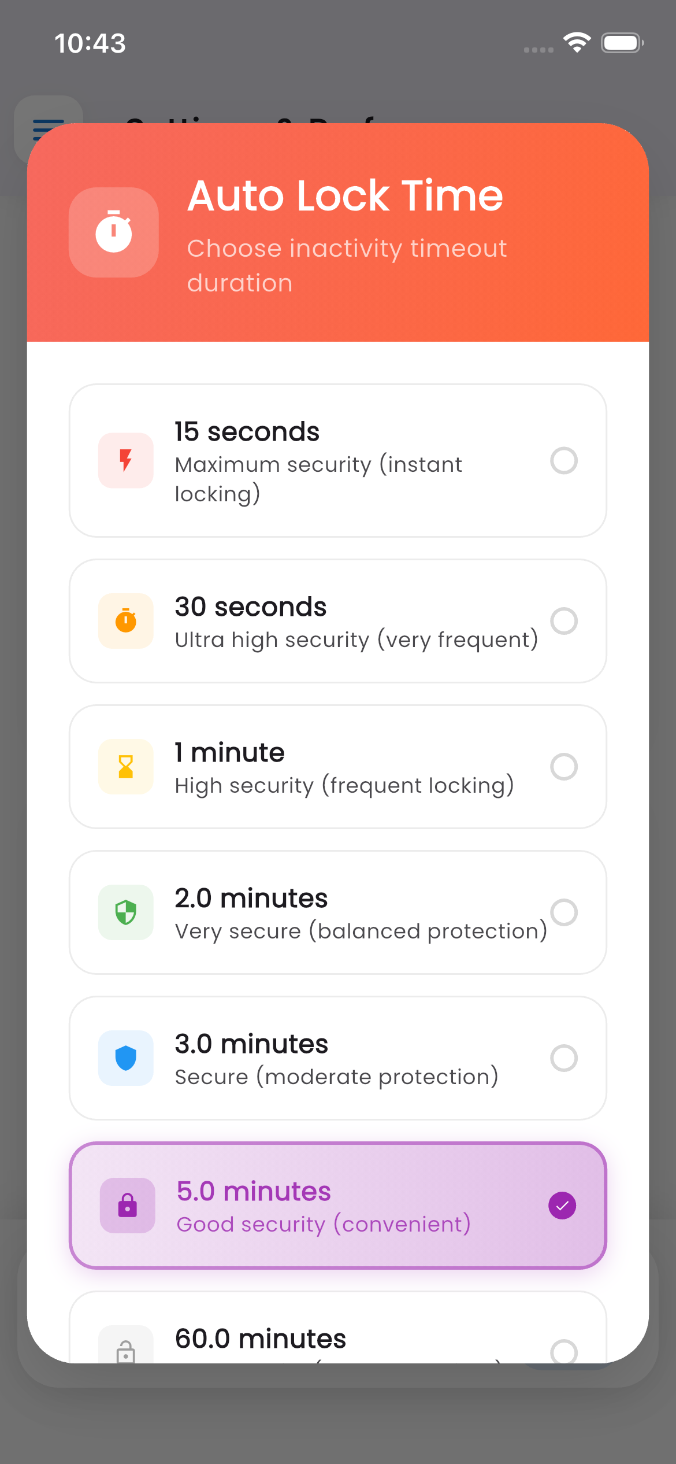
Task: Select the 3.0 minutes radio button
Action: (564, 1058)
